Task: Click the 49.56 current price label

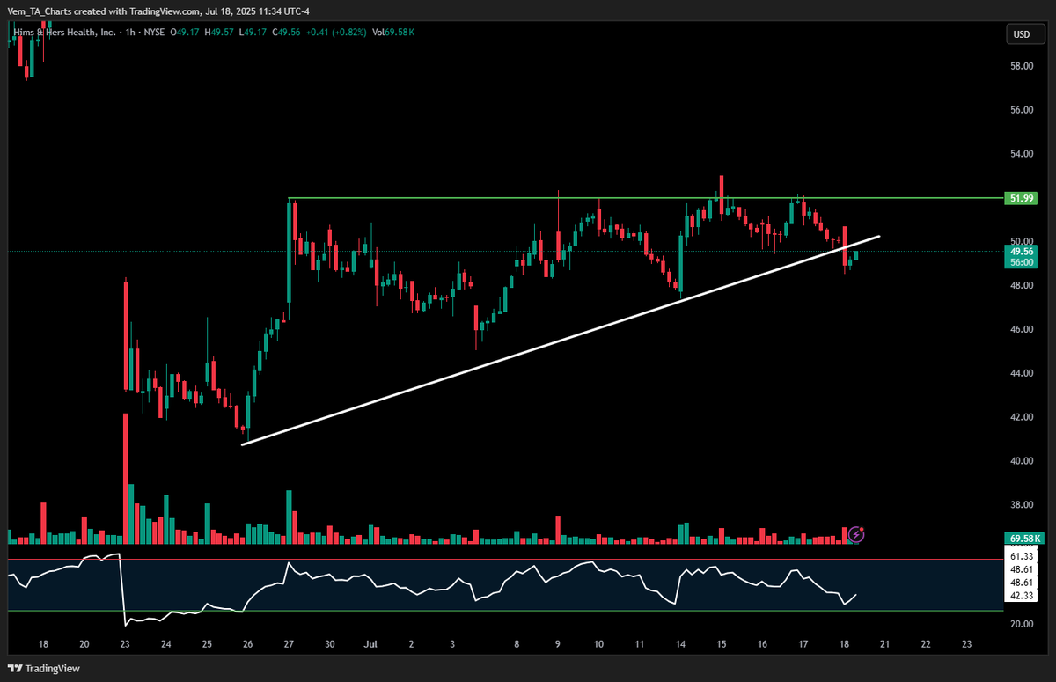Action: point(1022,251)
